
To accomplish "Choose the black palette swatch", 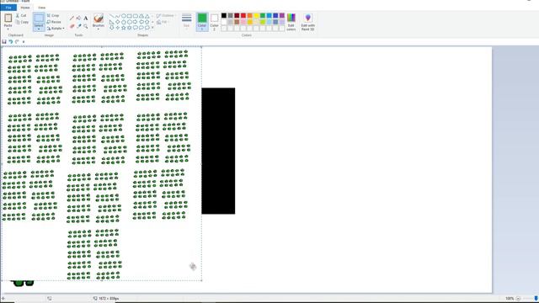I will [x=224, y=15].
